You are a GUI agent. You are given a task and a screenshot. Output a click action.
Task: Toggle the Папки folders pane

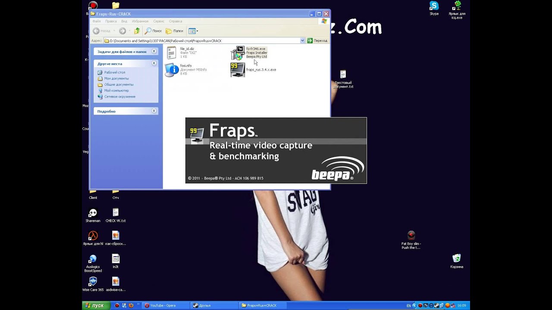coord(175,31)
